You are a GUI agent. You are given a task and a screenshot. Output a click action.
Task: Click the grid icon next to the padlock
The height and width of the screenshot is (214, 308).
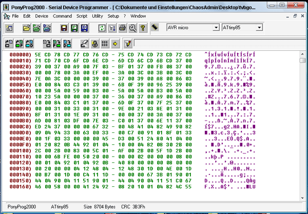[105, 44]
